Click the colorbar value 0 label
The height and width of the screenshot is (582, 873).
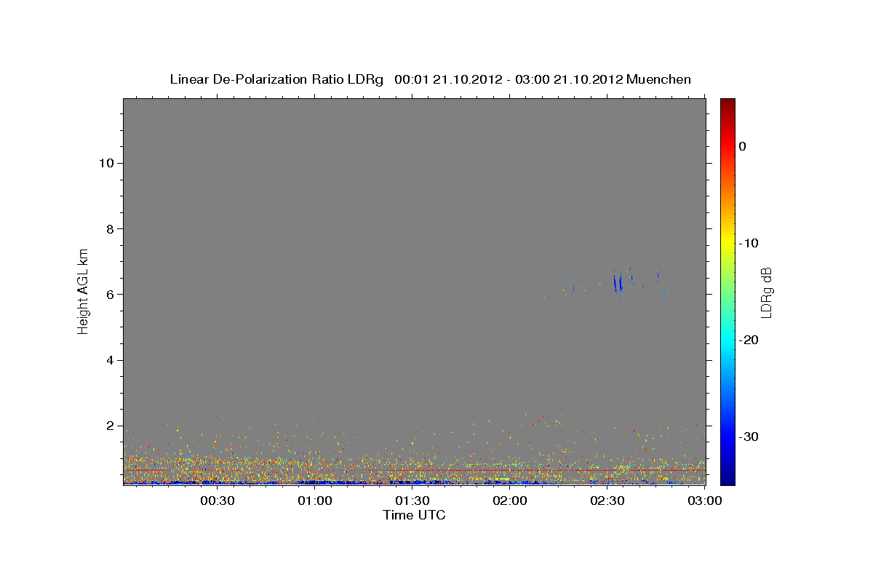[743, 146]
